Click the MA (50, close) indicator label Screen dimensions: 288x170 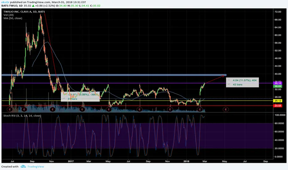point(13,18)
